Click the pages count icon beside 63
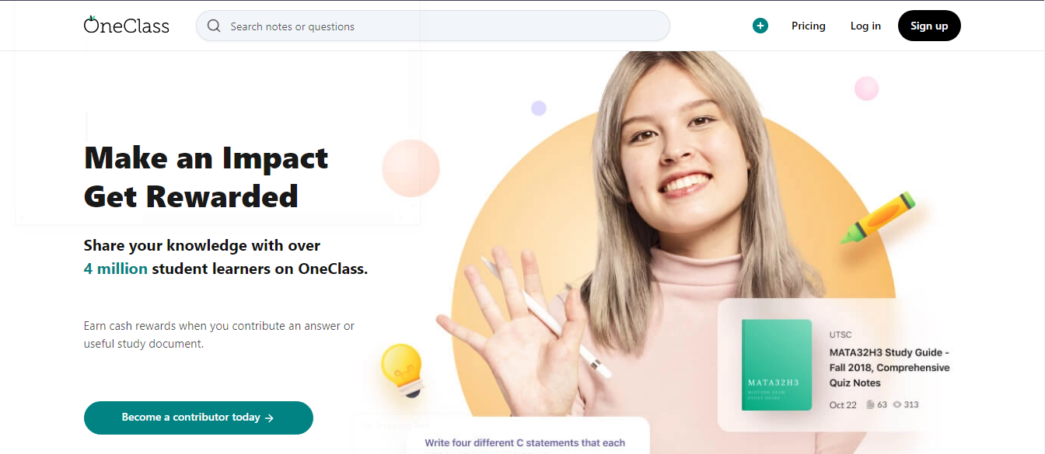1045x454 pixels. pos(870,404)
